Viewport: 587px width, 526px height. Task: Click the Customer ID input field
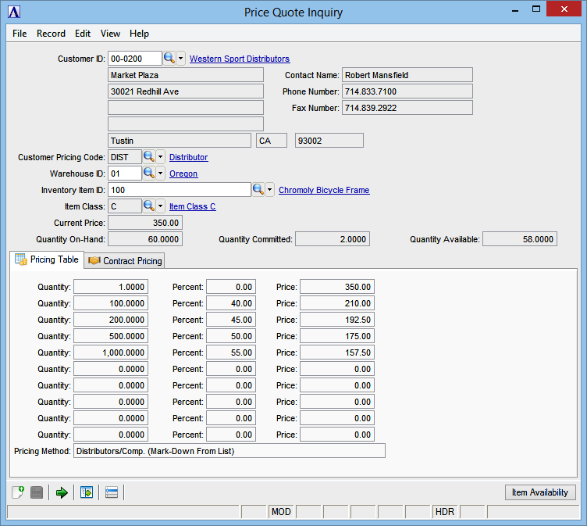(134, 59)
